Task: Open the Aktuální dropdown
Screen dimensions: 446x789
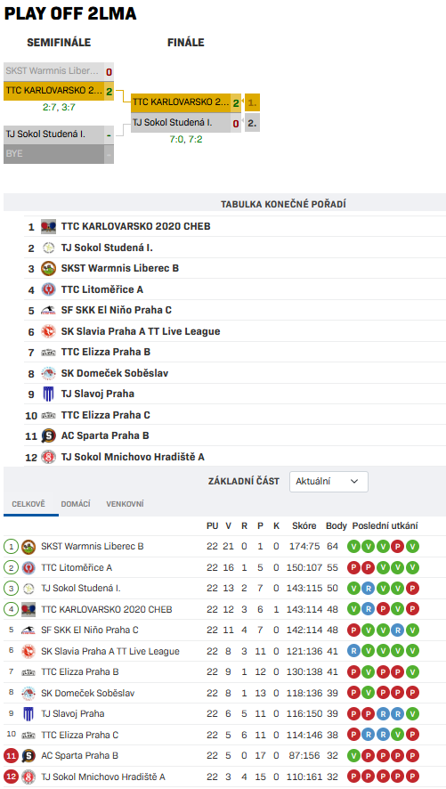Action: point(328,482)
